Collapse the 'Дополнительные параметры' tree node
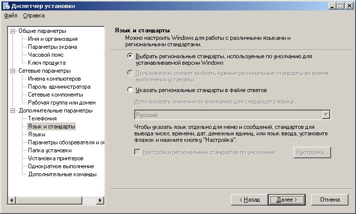Screen dimensions: 356x214 pyautogui.click(x=13, y=110)
